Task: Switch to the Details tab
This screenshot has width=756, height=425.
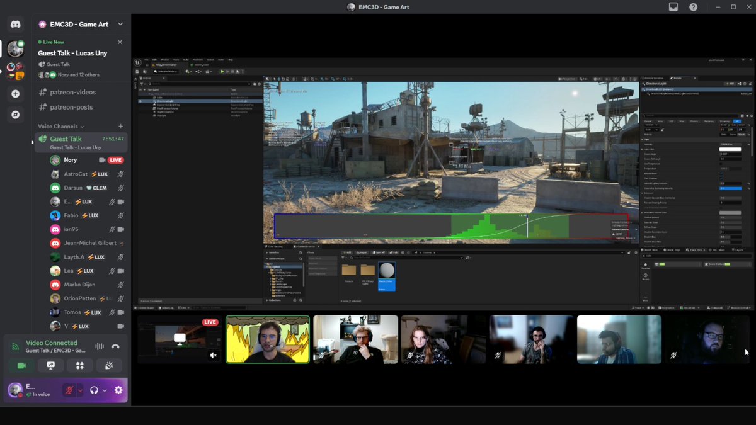Action: point(676,78)
